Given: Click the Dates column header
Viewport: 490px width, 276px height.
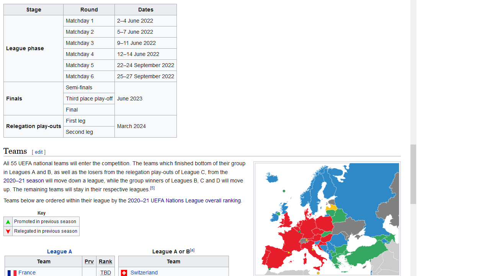Looking at the screenshot, I should [x=145, y=10].
